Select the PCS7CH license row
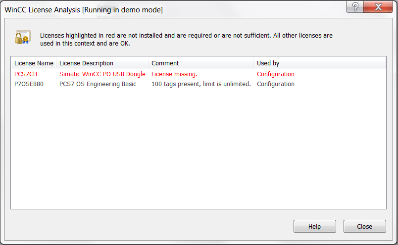 point(26,74)
